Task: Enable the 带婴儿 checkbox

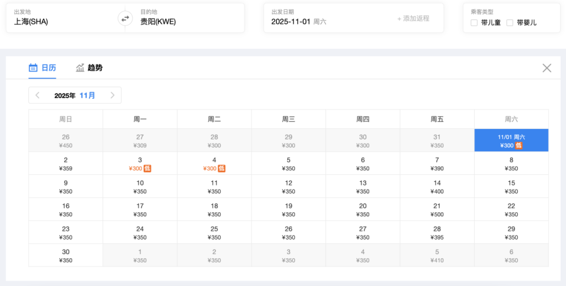Action: (510, 23)
